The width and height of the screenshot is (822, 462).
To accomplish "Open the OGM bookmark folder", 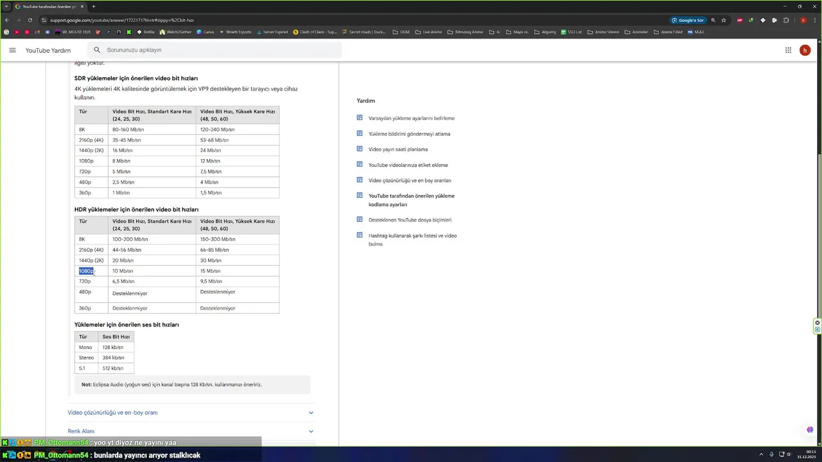I will click(401, 31).
